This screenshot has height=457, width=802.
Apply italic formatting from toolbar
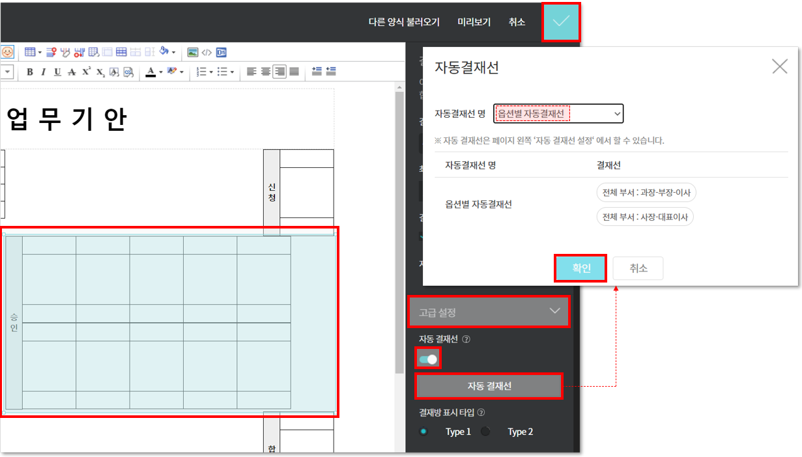click(44, 72)
